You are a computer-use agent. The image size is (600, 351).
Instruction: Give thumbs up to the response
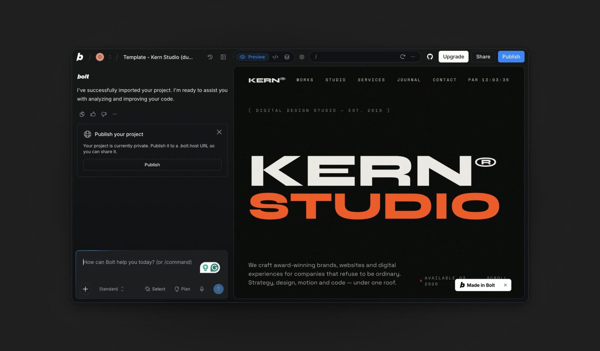click(93, 114)
